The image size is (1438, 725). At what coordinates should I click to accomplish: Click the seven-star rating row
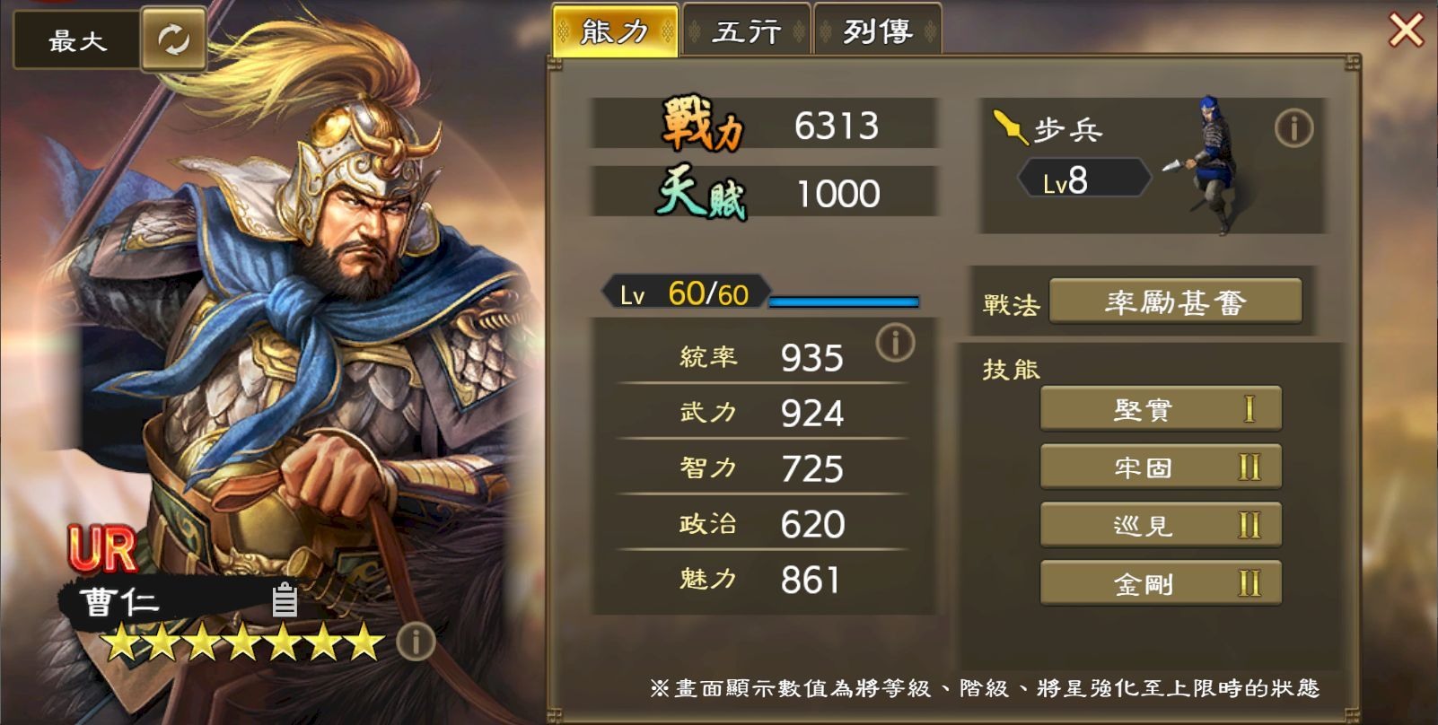click(242, 642)
